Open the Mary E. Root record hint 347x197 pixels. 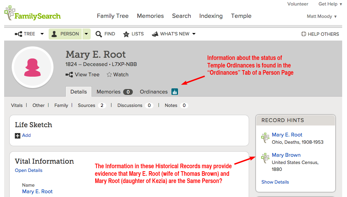pyautogui.click(x=287, y=135)
